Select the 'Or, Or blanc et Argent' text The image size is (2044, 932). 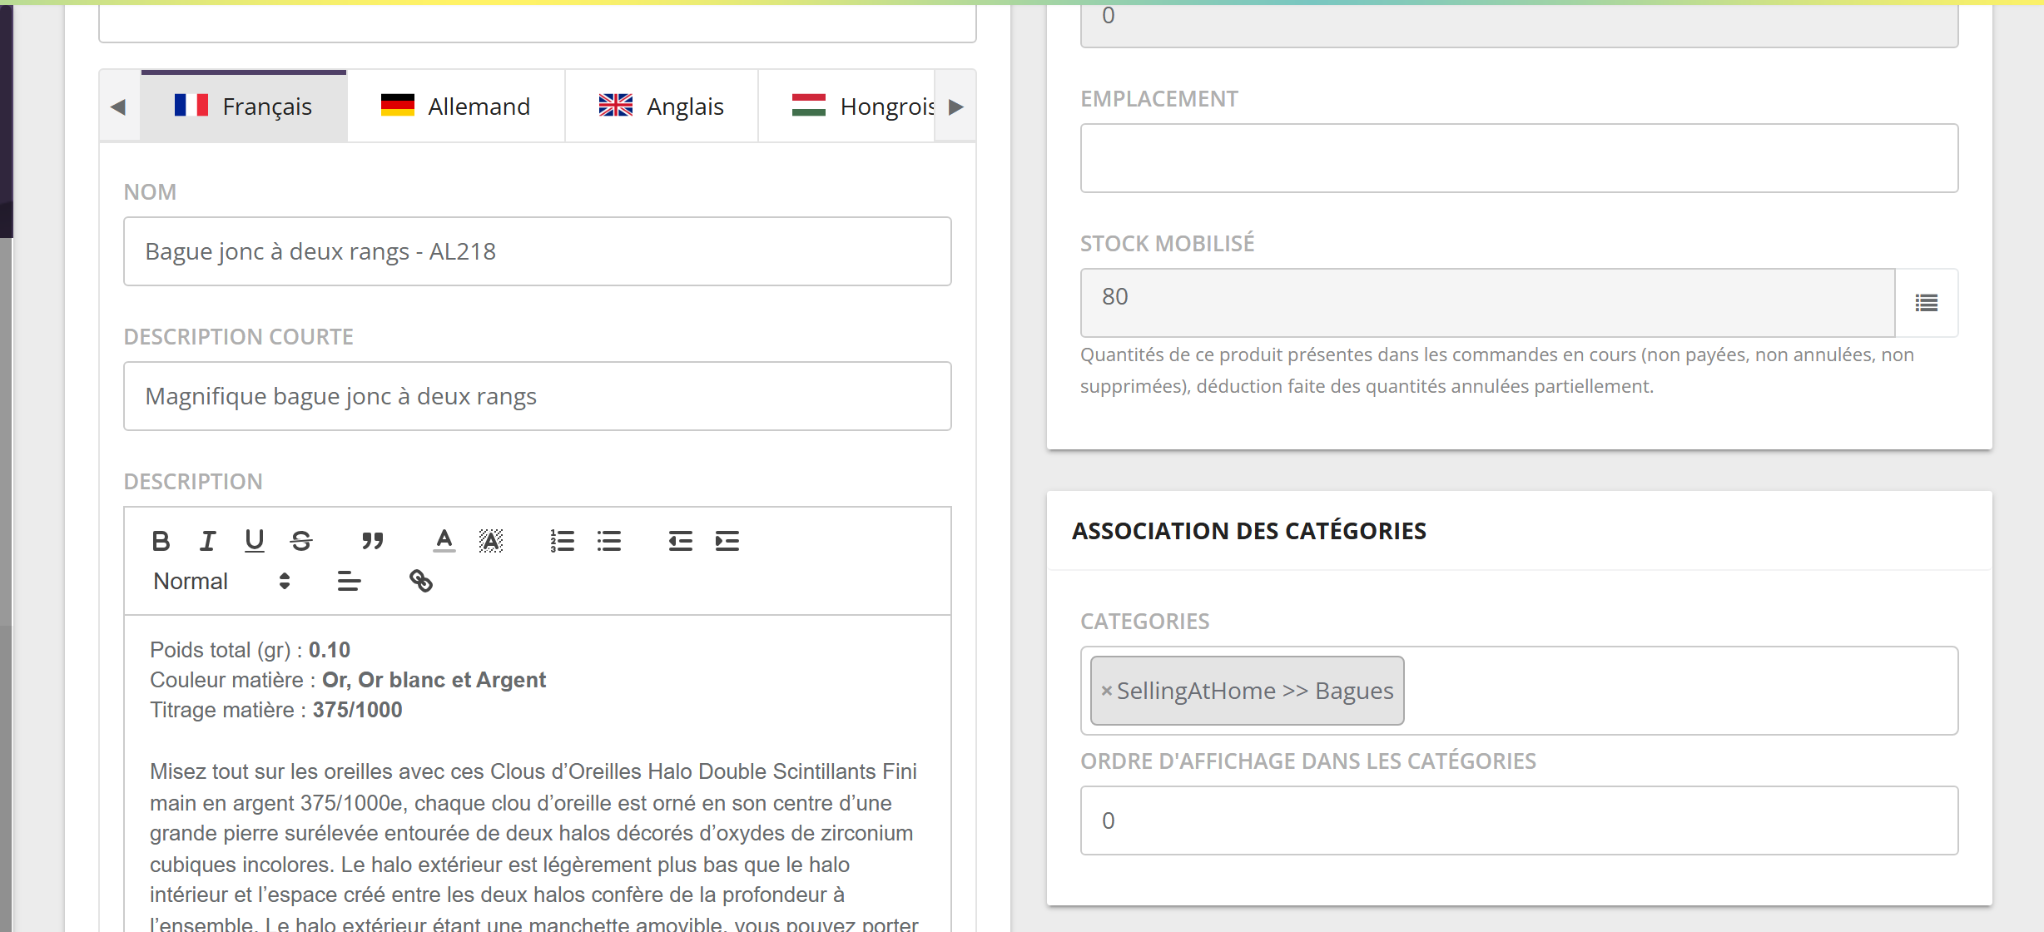click(434, 680)
